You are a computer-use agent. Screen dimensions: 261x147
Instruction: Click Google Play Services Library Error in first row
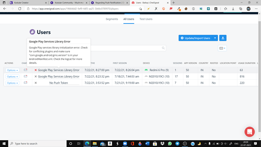point(59,70)
